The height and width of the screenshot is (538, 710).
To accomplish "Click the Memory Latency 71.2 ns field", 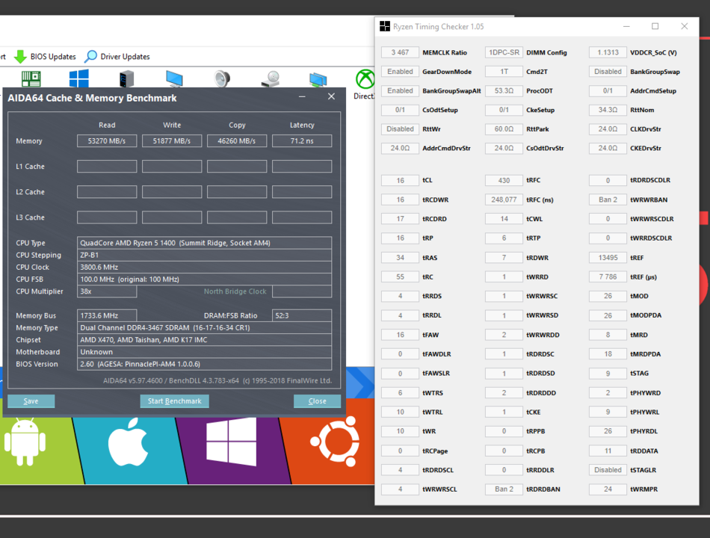I will pos(302,140).
